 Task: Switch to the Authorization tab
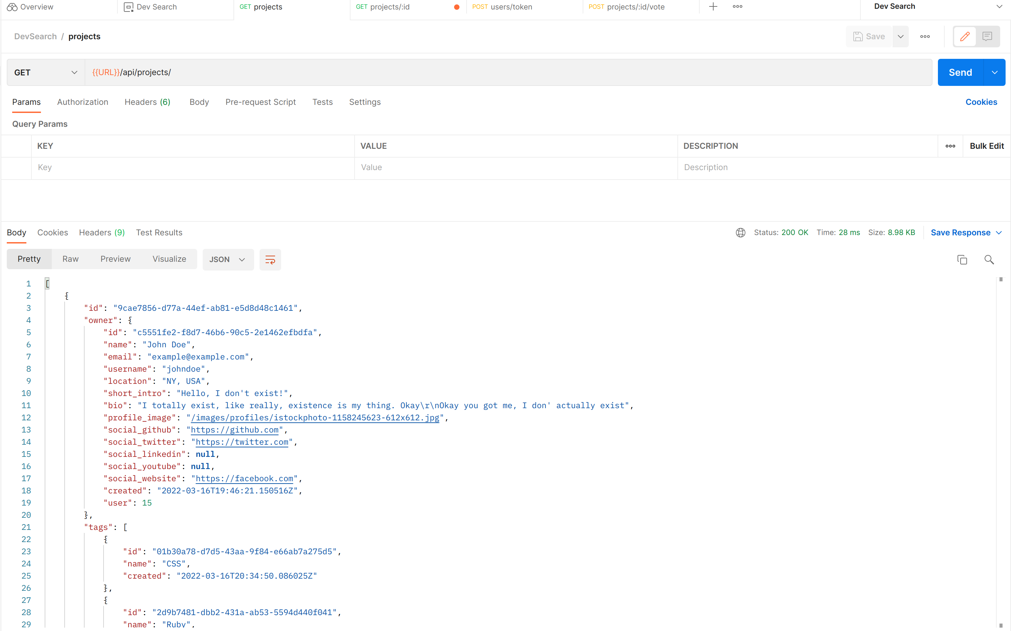pos(83,102)
